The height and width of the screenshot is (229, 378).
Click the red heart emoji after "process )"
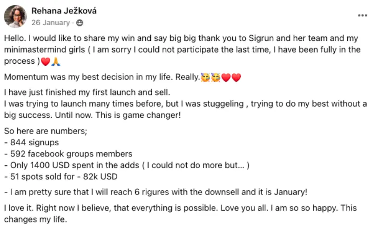pos(45,61)
